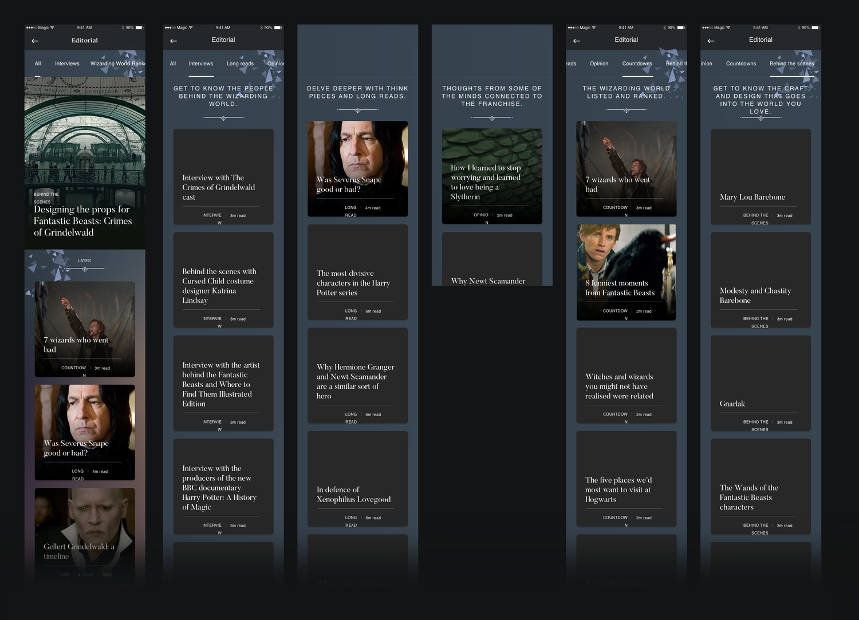Viewport: 859px width, 620px height.
Task: Open Why Hermione Granger and Newt Scamander card
Action: [358, 376]
